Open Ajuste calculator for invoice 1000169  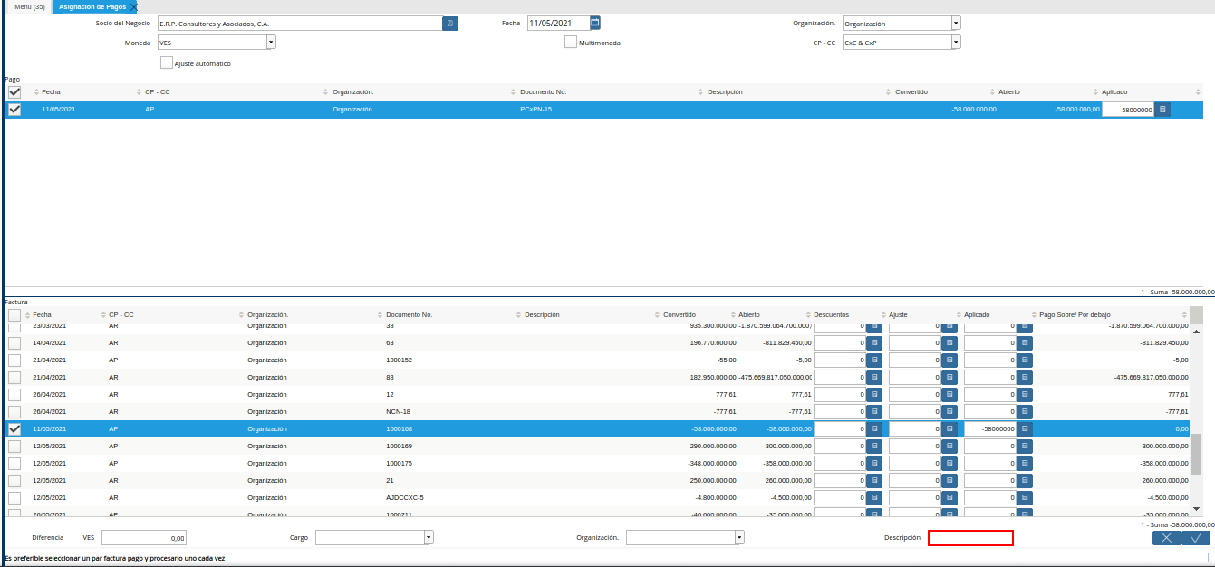pos(950,447)
